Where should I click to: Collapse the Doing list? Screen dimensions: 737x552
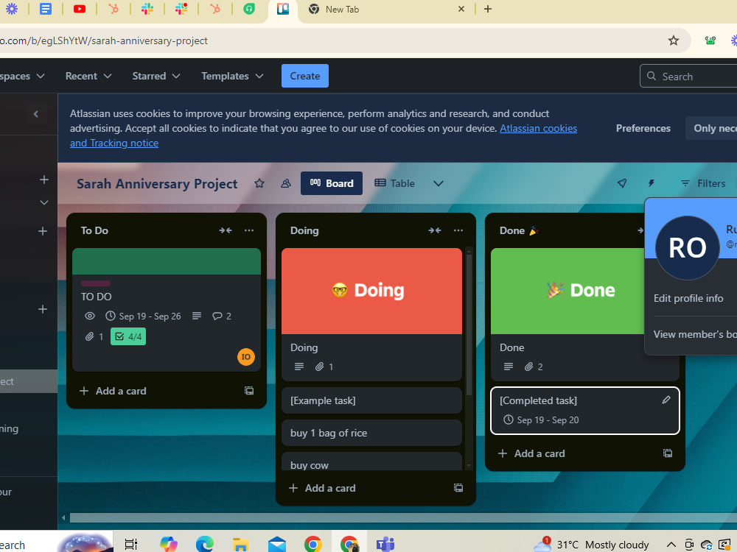[435, 230]
